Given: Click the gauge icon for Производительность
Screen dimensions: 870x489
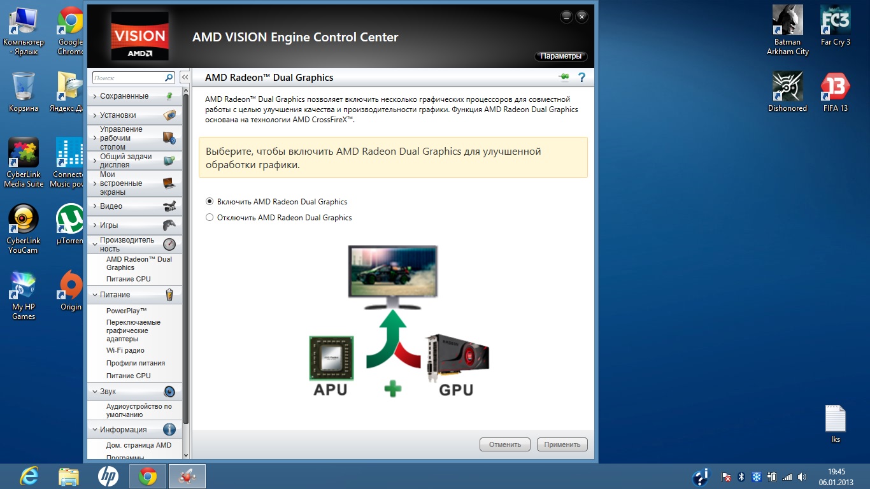Looking at the screenshot, I should pyautogui.click(x=169, y=244).
